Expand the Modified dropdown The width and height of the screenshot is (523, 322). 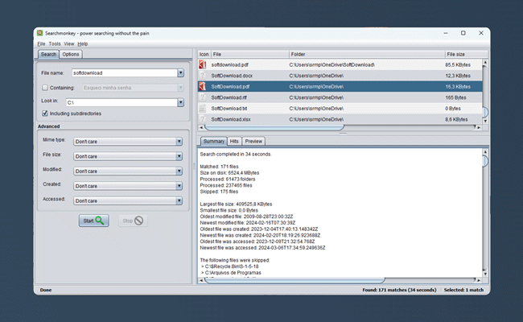click(x=179, y=171)
